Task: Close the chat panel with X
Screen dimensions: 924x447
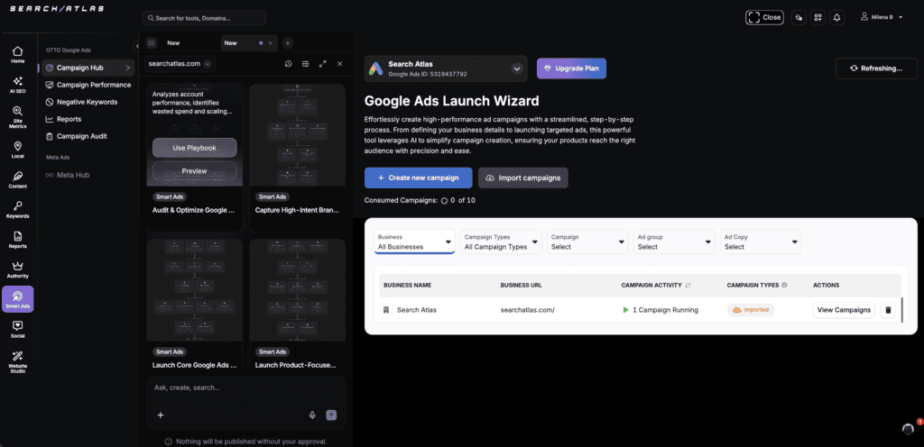Action: [x=339, y=63]
